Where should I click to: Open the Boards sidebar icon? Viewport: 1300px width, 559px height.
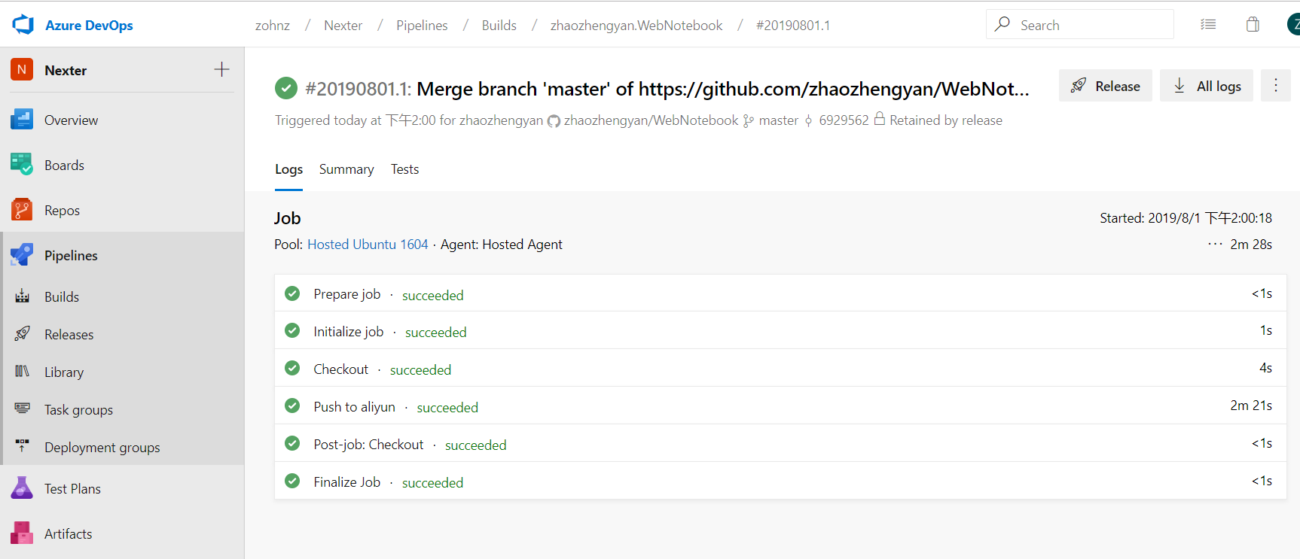22,165
